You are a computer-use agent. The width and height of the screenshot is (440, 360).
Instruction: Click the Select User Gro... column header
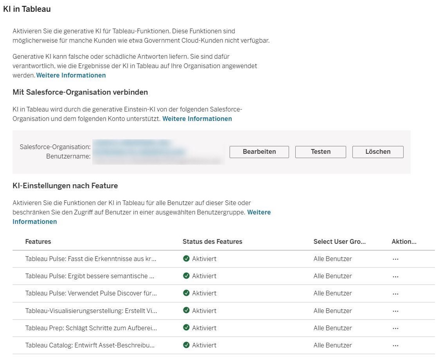339,242
